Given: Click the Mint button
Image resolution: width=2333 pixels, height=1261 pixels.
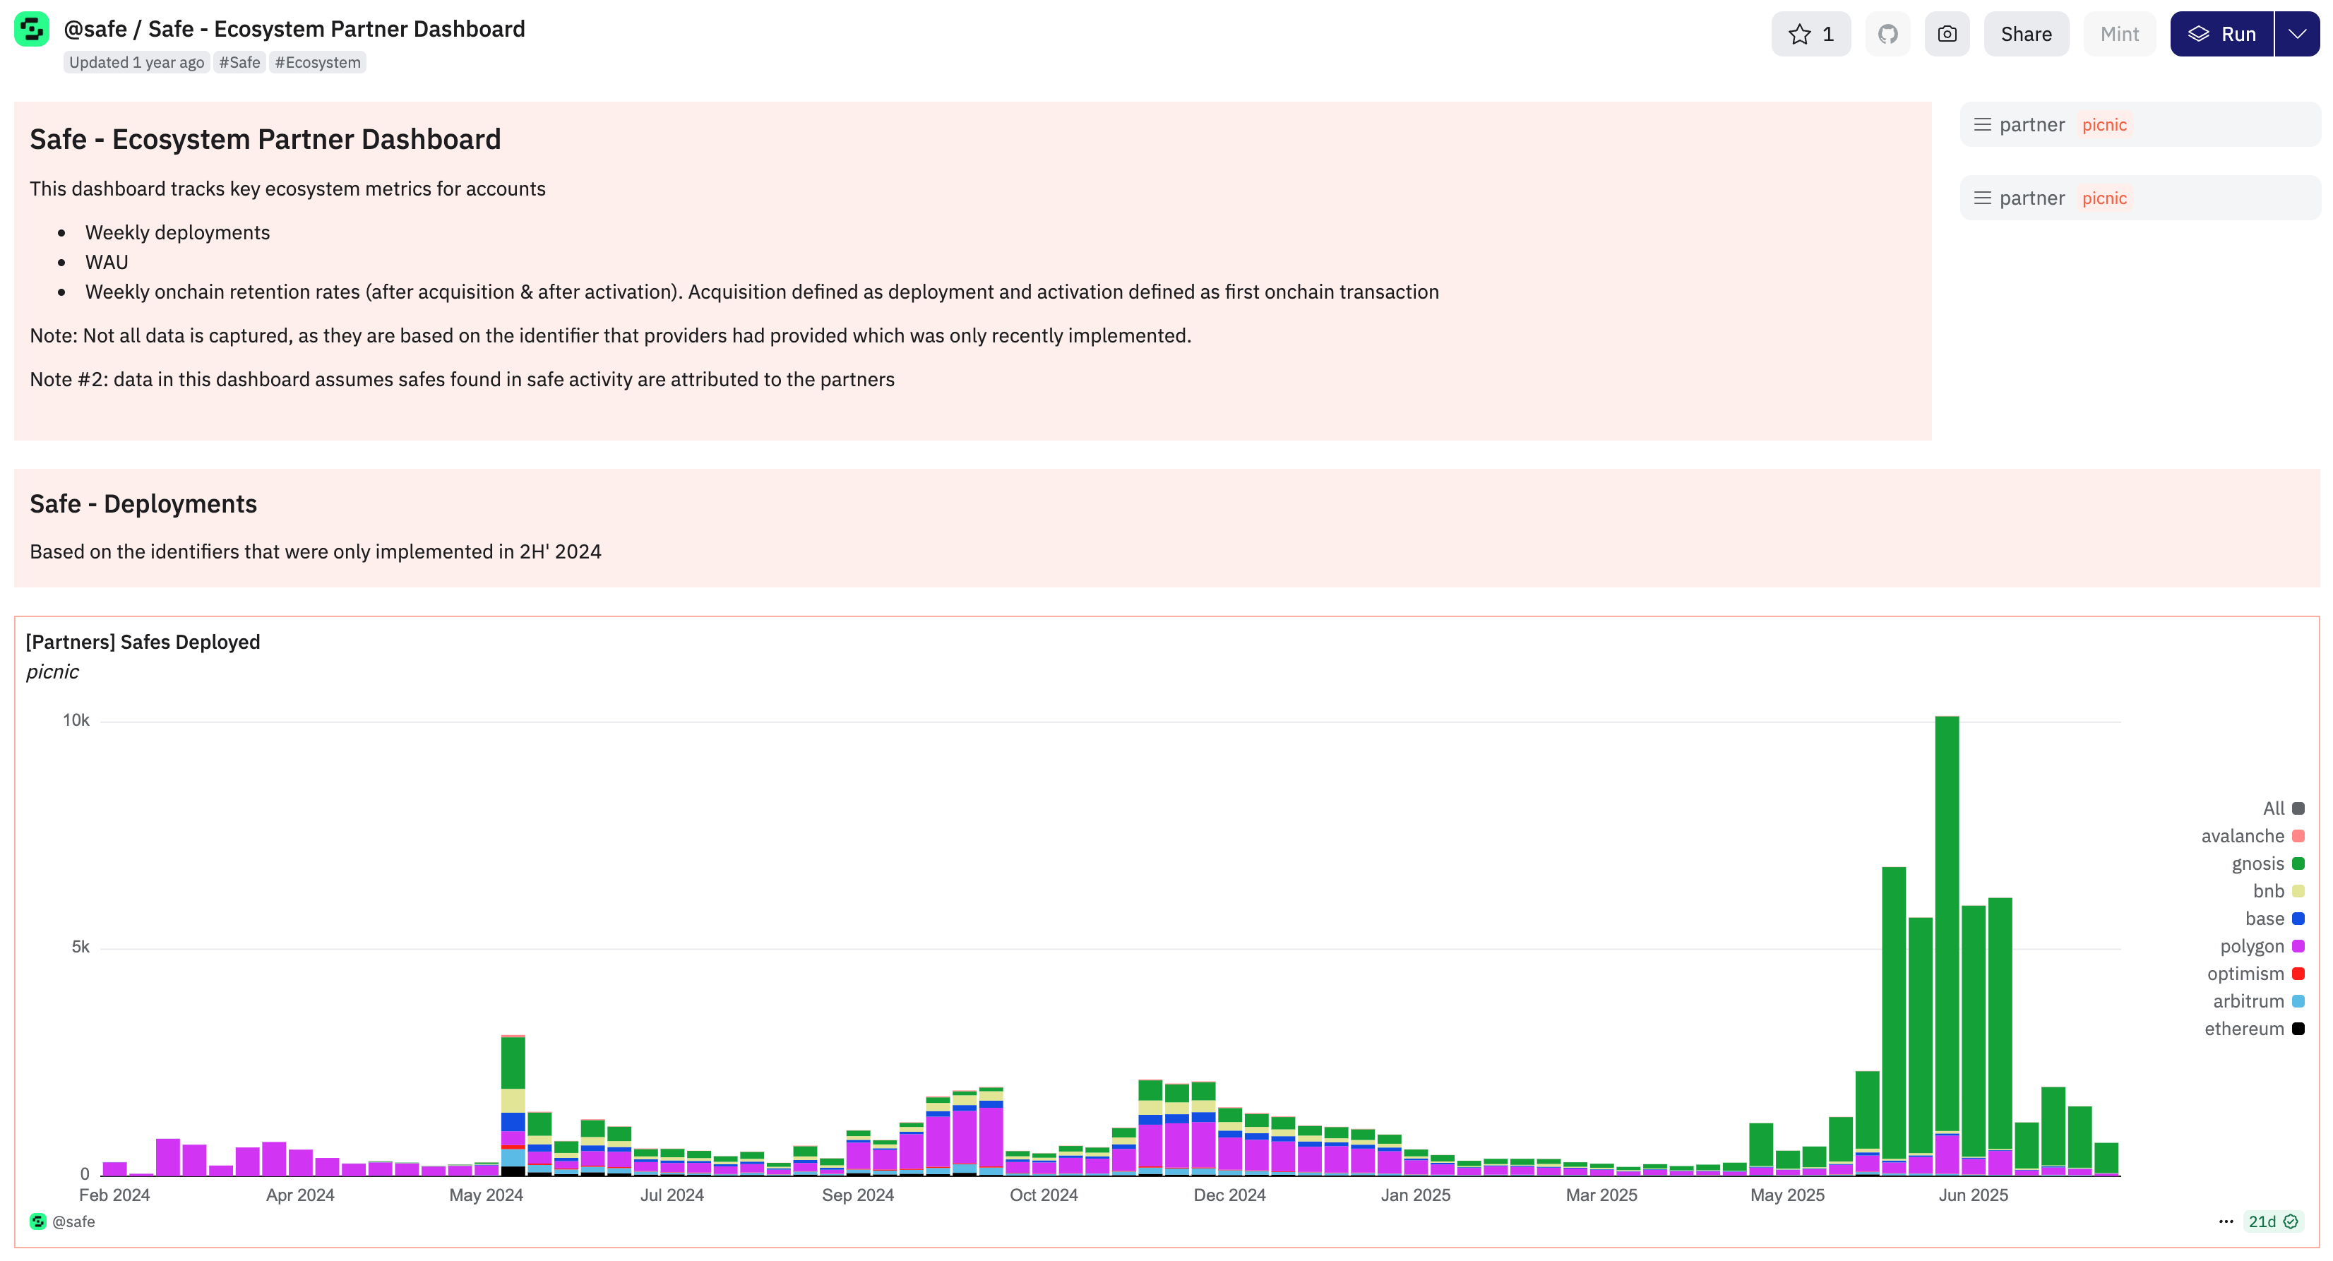Looking at the screenshot, I should [x=2119, y=35].
